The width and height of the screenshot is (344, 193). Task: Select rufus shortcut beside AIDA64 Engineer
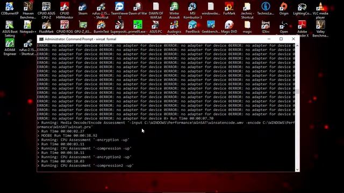pos(28,47)
